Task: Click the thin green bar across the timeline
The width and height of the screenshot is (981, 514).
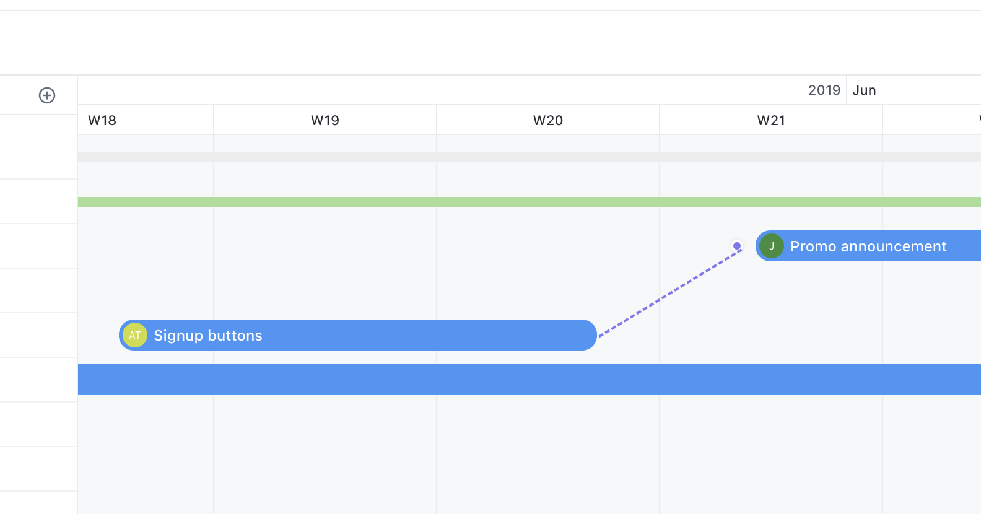Action: (495, 202)
